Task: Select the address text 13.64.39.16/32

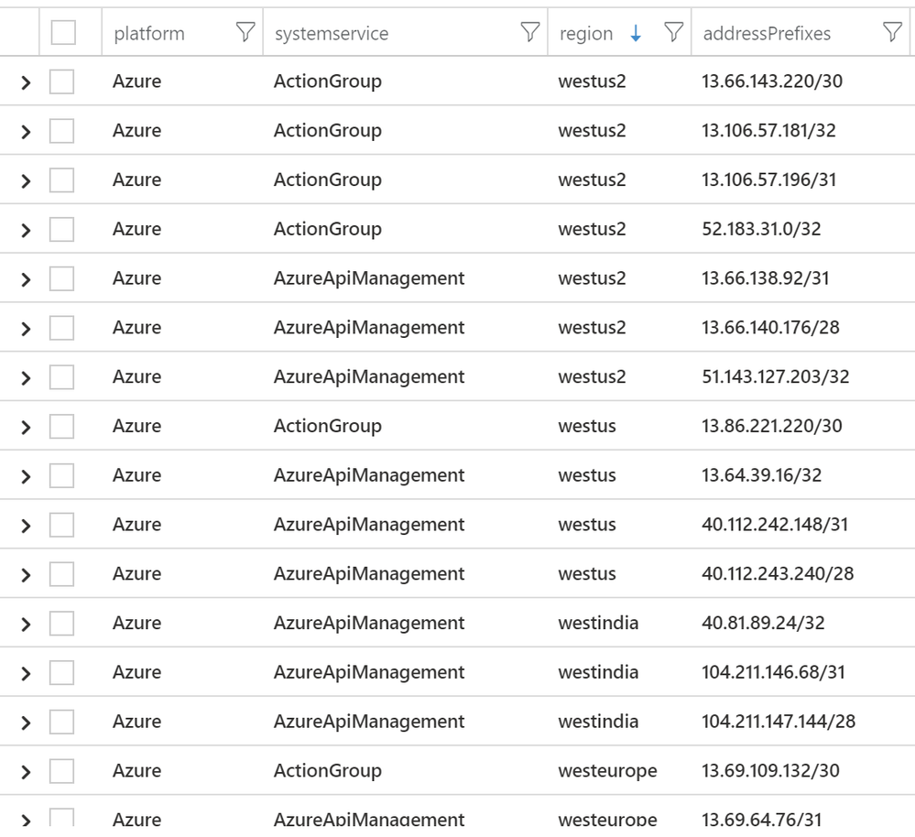Action: click(761, 475)
